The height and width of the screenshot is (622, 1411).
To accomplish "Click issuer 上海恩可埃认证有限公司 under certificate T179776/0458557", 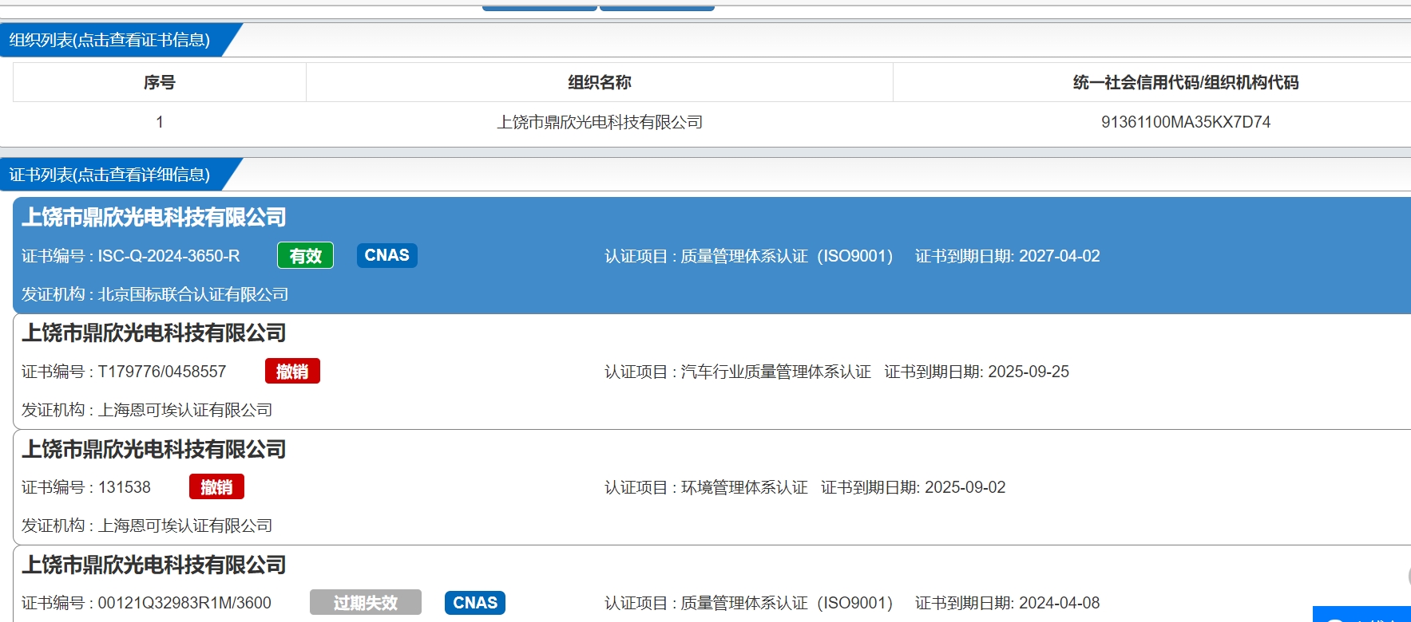I will tap(185, 410).
